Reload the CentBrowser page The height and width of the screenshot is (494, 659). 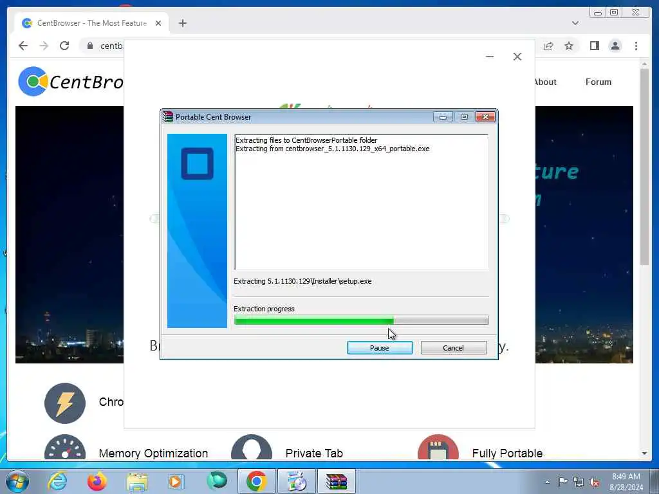(64, 46)
